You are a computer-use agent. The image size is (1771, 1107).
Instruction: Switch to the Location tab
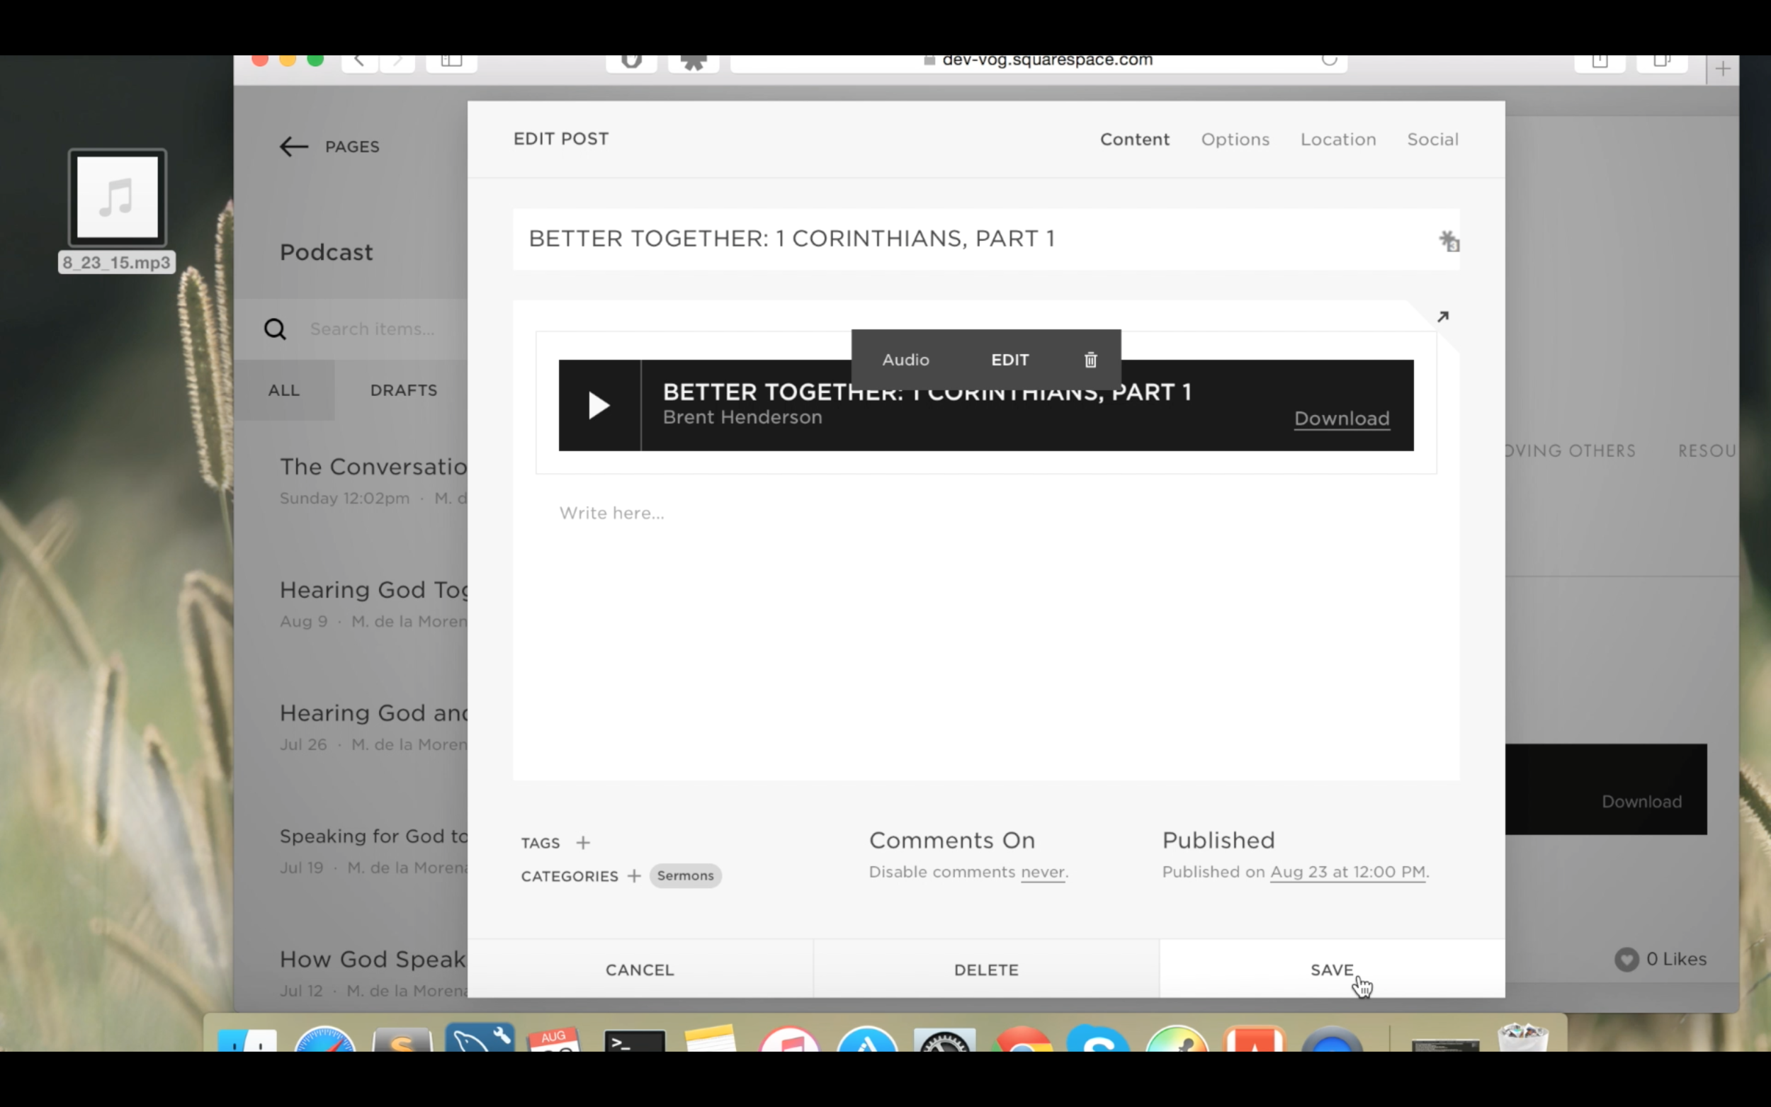click(x=1337, y=139)
